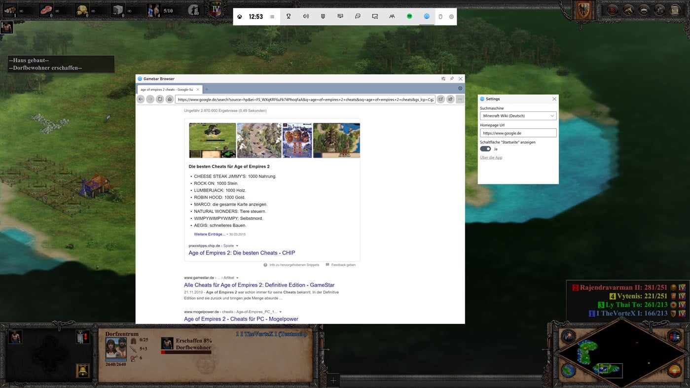Open the GameStar Definitive Edition cheats link
This screenshot has height=388, width=690.
coord(259,285)
